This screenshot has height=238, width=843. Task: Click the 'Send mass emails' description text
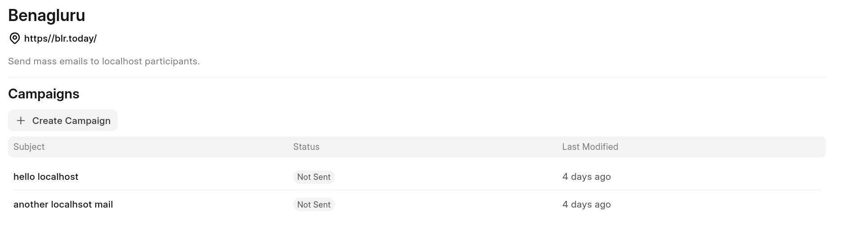point(48,61)
